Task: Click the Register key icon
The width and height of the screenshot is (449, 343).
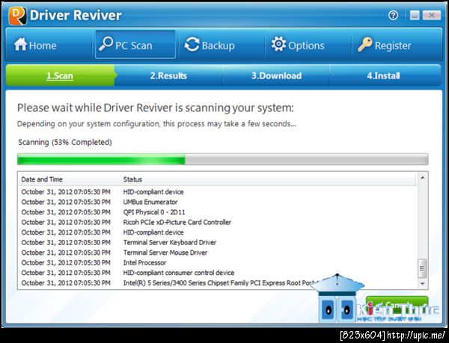Action: (365, 44)
